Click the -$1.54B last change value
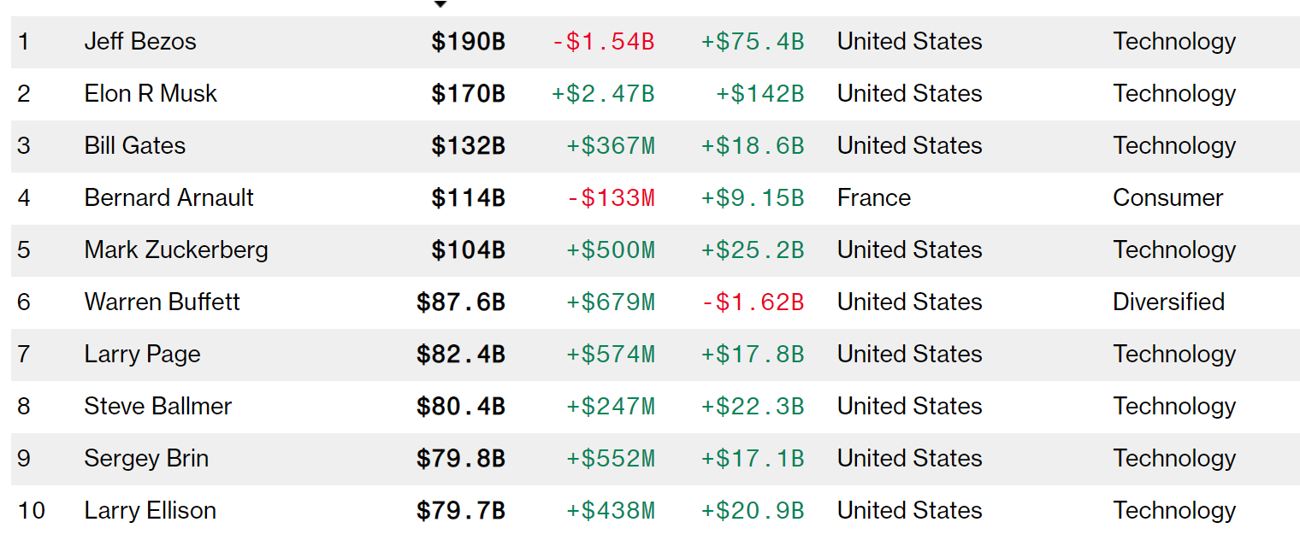 603,41
